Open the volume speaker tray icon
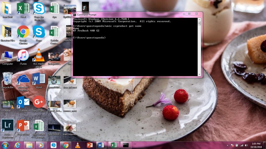 coord(246,145)
